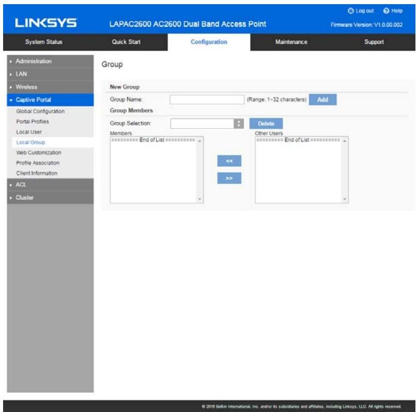The image size is (417, 412).
Task: Select the Configuration tab
Action: point(209,42)
